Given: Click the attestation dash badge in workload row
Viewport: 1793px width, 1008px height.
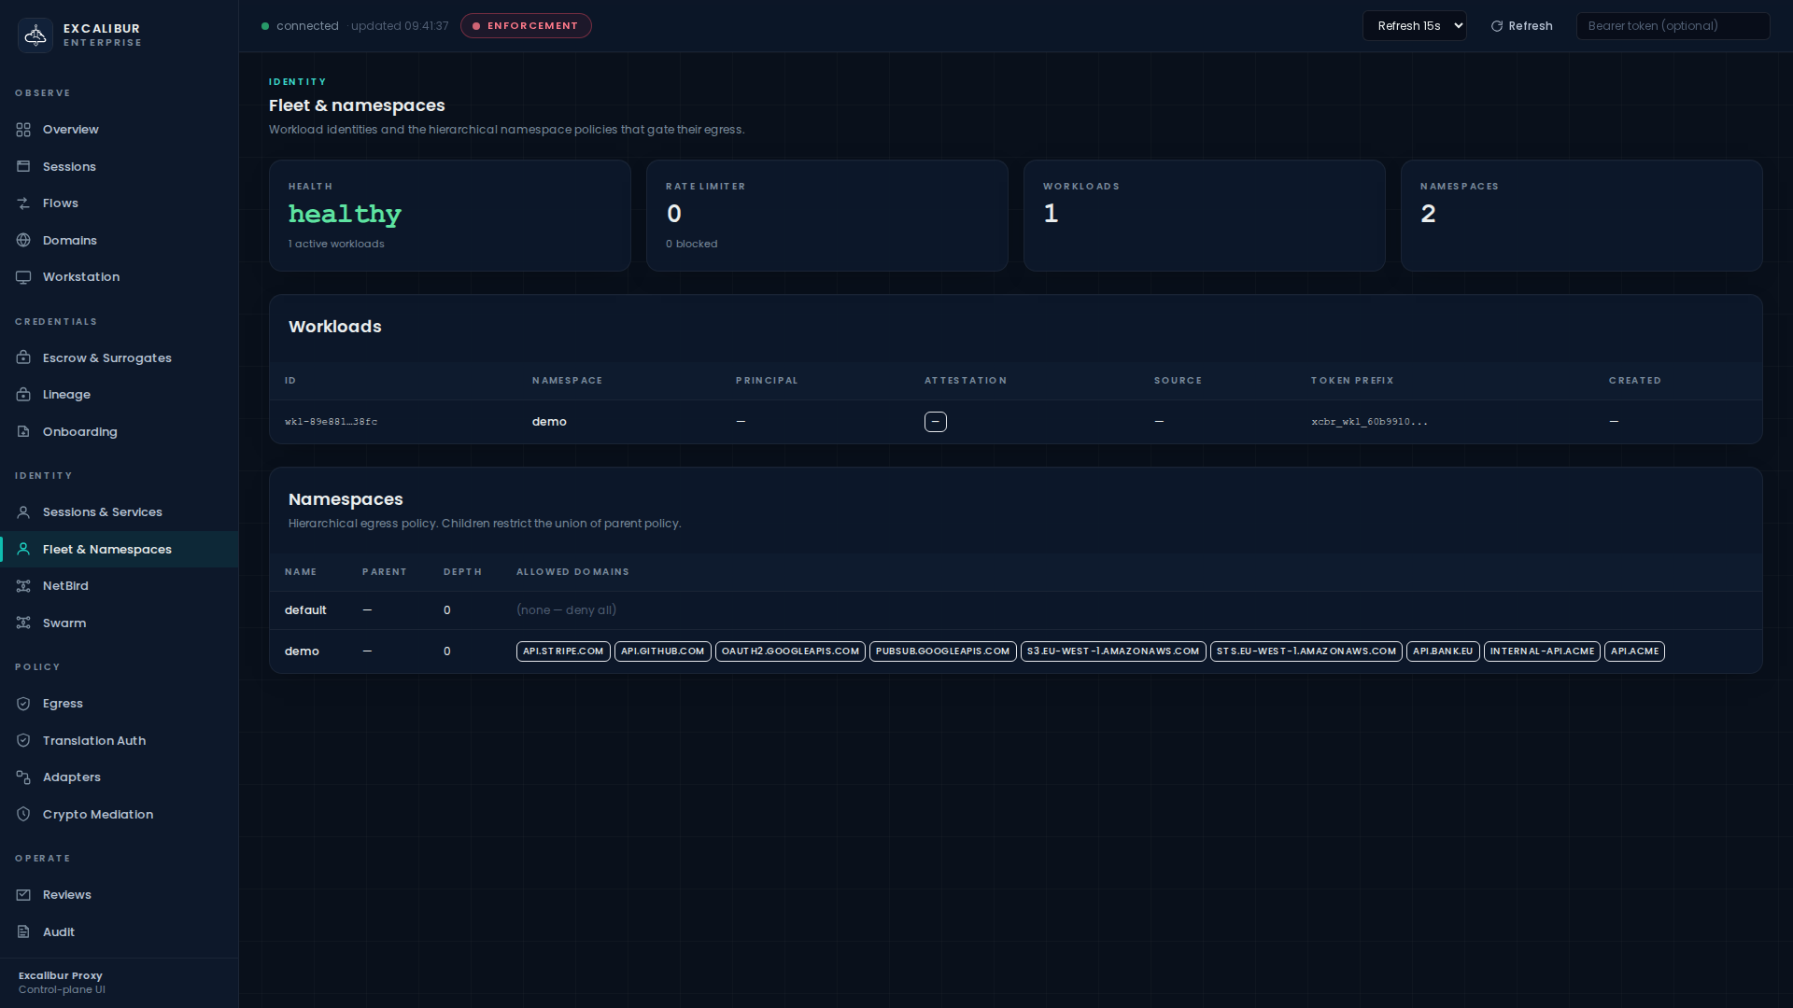Looking at the screenshot, I should point(935,422).
